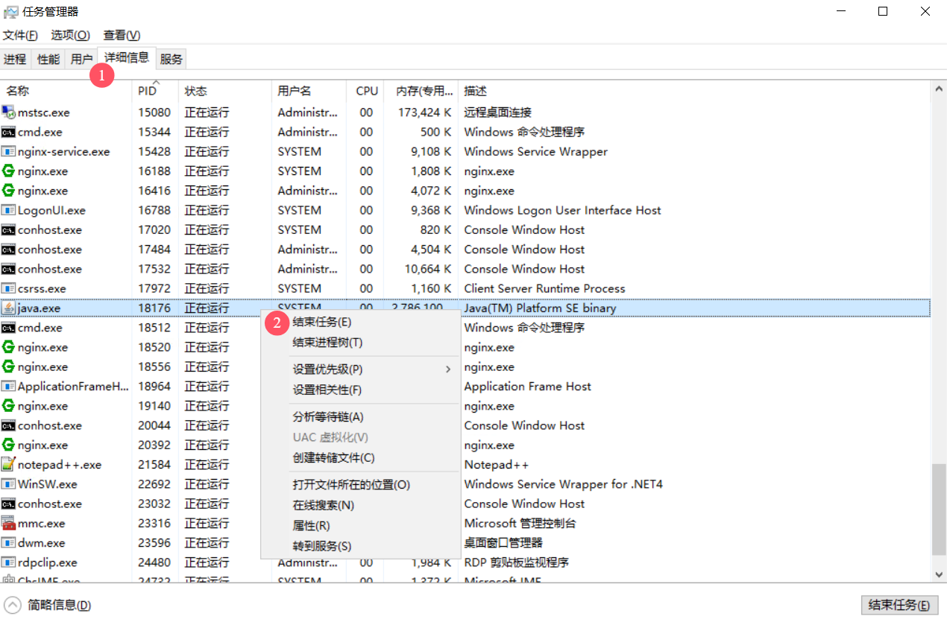Screen dimensions: 947x622
Task: Sort by the 用户名 column header
Action: point(309,91)
